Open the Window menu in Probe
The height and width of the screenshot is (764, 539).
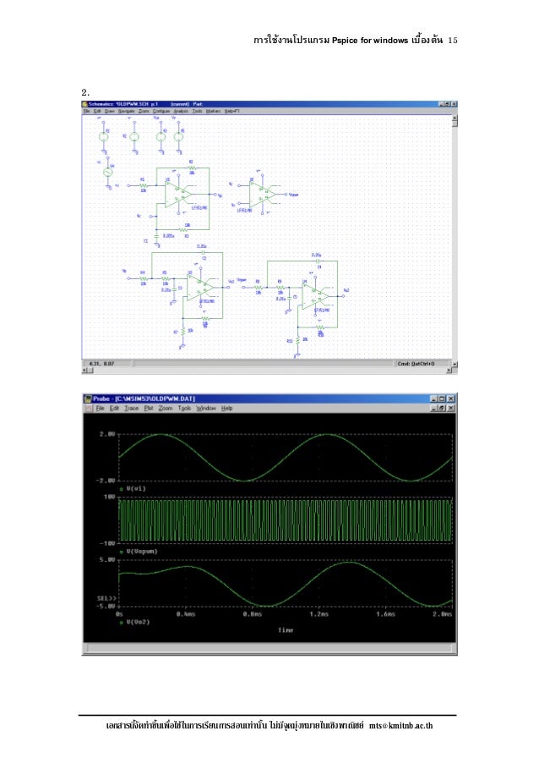206,408
